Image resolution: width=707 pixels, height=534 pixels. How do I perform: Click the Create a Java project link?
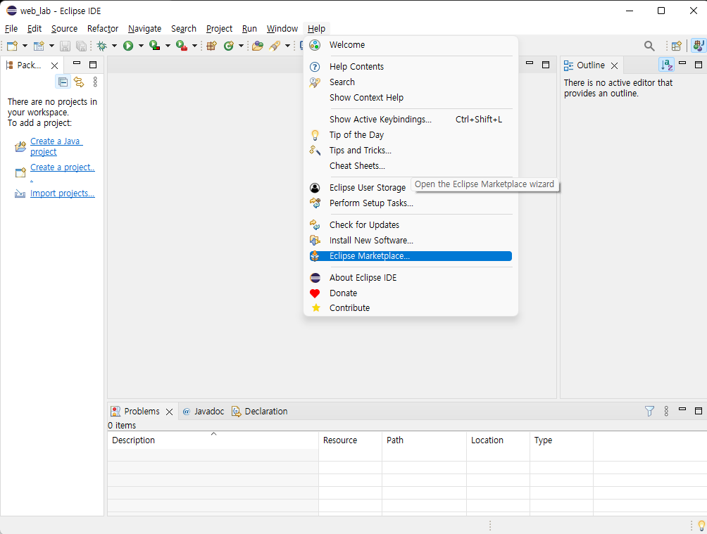click(x=56, y=146)
